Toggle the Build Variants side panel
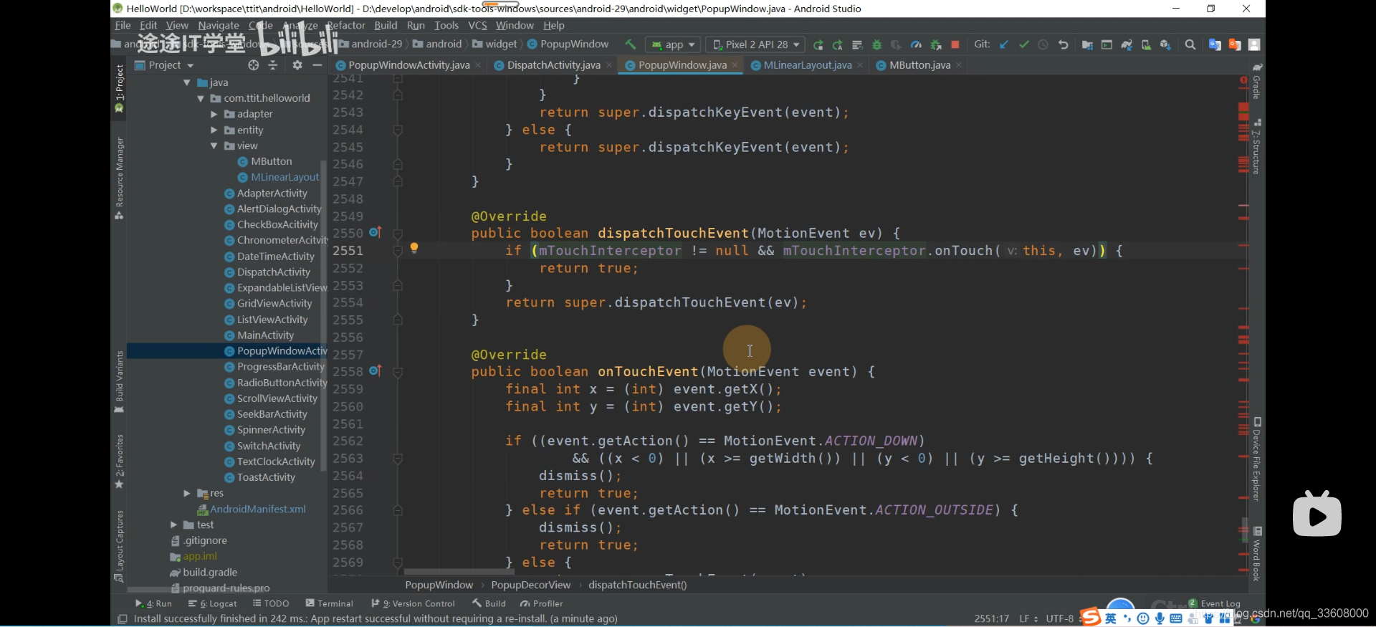The image size is (1376, 627). [119, 382]
